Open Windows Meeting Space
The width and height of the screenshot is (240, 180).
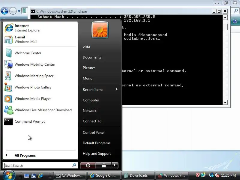pyautogui.click(x=40, y=76)
